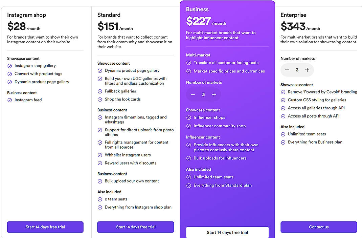Click Contact us on Enterprise plan
This screenshot has width=362, height=238.
pos(318,227)
